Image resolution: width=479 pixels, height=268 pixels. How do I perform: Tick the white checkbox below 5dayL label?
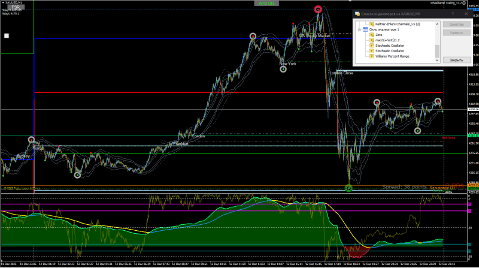coord(7,36)
